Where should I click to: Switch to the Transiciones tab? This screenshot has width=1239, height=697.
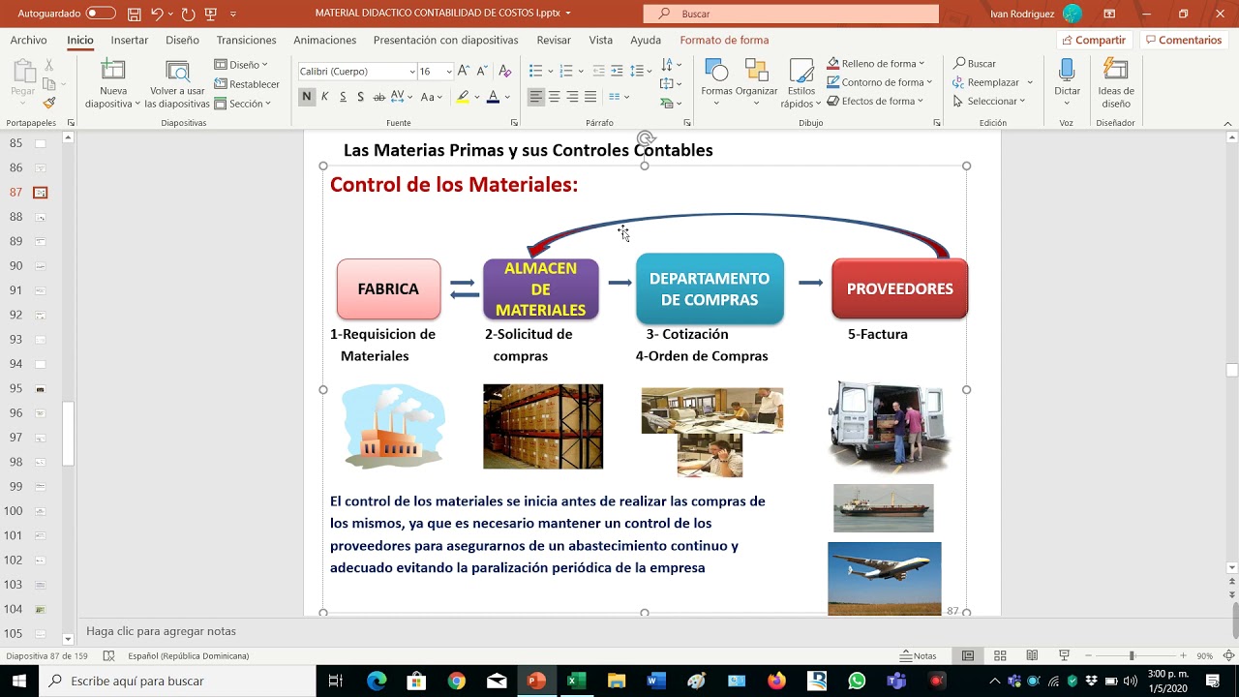coord(246,40)
